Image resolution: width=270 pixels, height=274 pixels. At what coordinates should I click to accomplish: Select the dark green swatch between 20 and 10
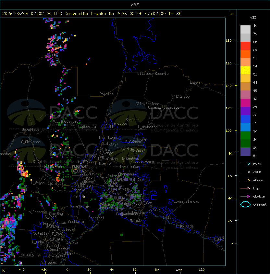pyautogui.click(x=245, y=143)
